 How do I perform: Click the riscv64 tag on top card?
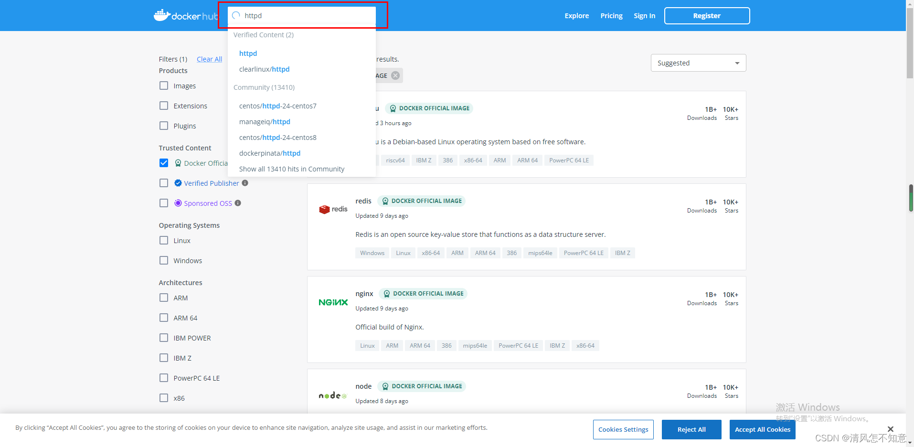coord(395,160)
